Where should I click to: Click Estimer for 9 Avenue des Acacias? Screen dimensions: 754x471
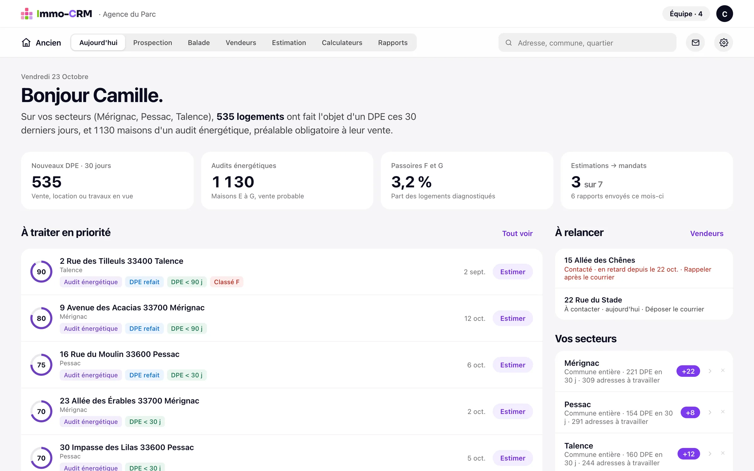click(513, 318)
